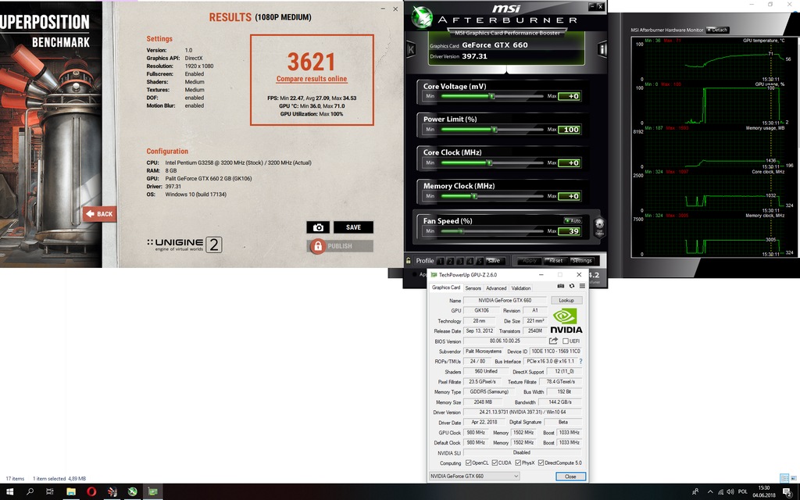This screenshot has height=500, width=800.
Task: Click the Afterburner Reset button
Action: 555,261
